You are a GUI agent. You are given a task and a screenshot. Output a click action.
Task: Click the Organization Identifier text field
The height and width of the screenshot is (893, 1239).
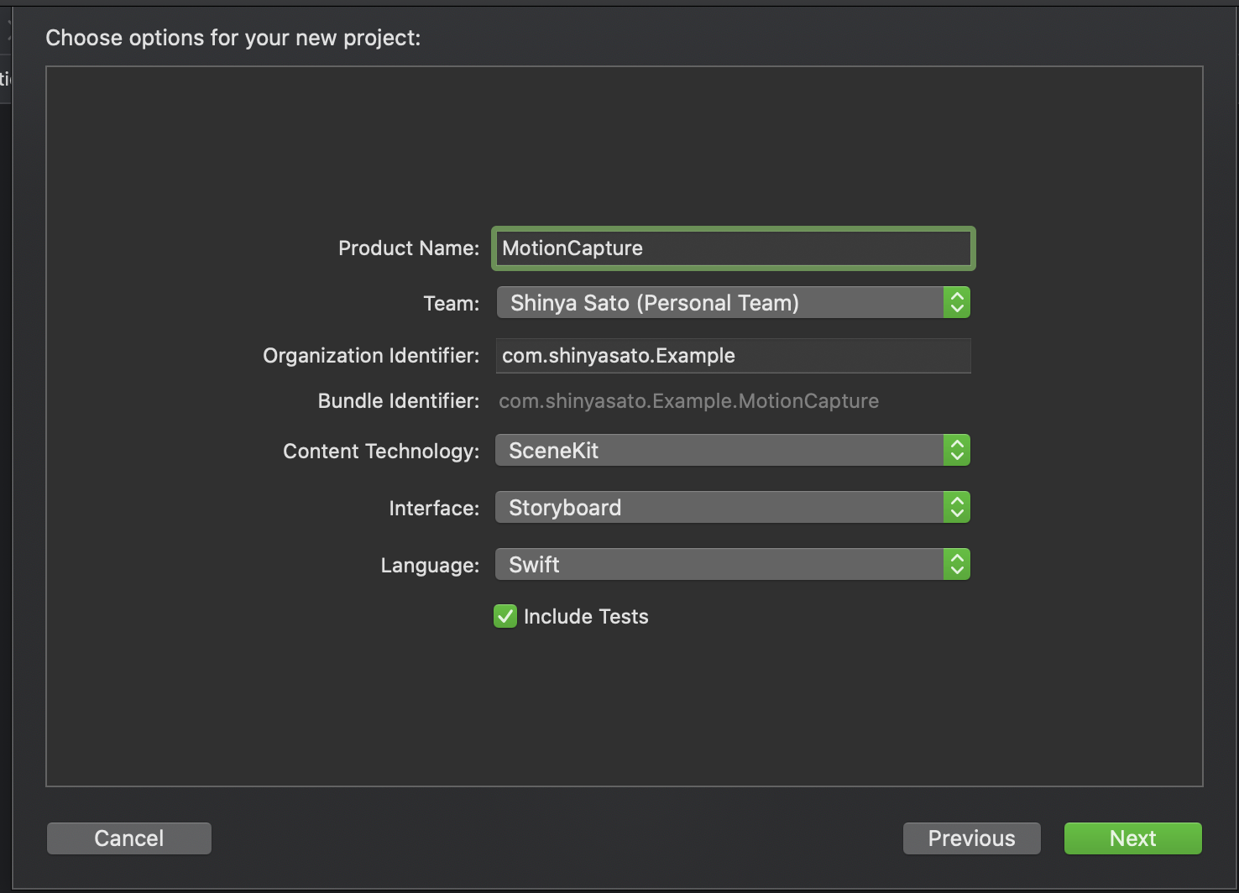732,356
